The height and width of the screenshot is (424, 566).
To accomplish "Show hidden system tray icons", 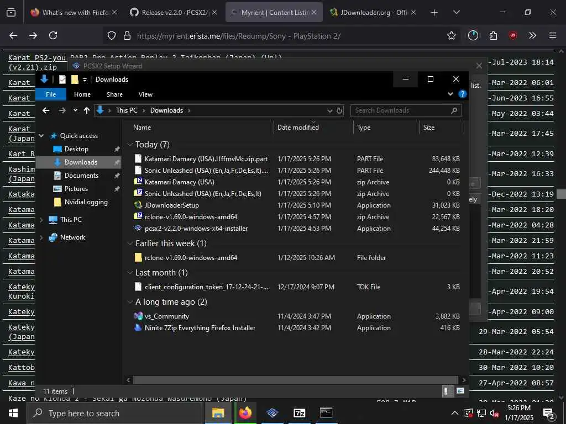I will tap(455, 413).
